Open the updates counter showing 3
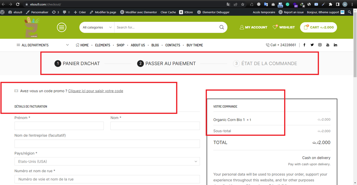The height and width of the screenshot is (185, 357). pos(55,12)
